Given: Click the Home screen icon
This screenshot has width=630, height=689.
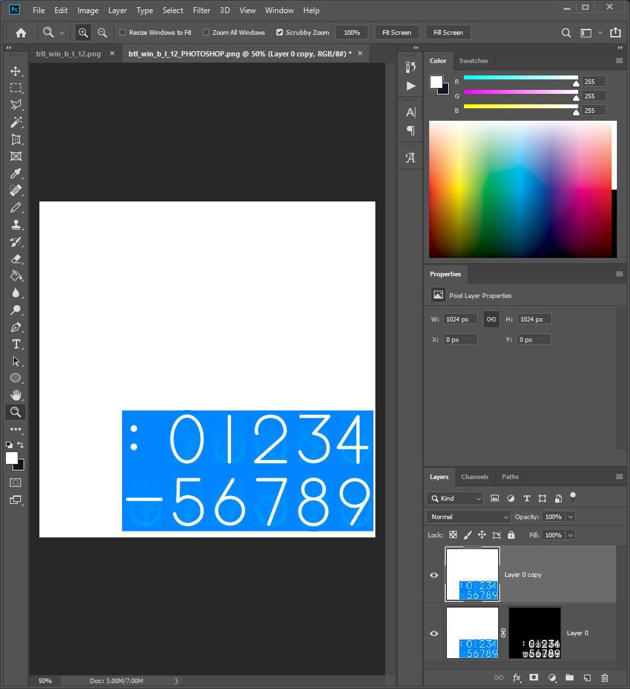Looking at the screenshot, I should click(20, 33).
